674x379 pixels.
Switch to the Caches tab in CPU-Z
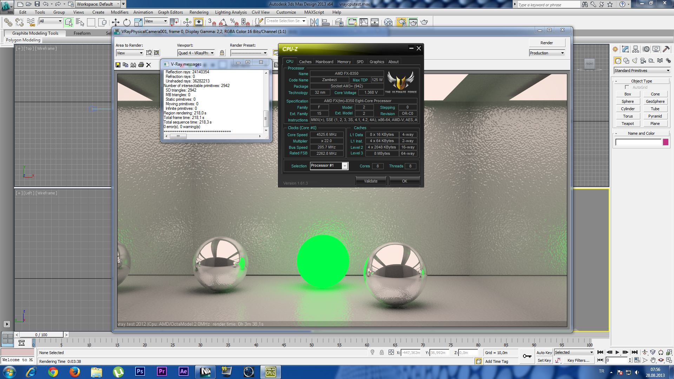pos(305,62)
